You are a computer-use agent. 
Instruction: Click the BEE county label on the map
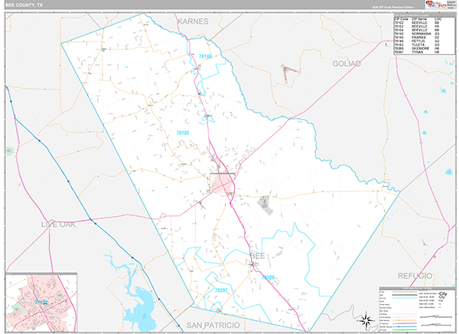(x=257, y=256)
